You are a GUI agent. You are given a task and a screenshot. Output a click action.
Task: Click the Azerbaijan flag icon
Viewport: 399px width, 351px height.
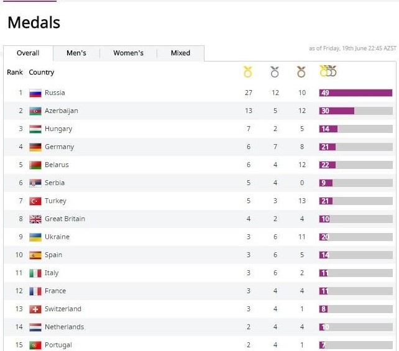pos(35,111)
